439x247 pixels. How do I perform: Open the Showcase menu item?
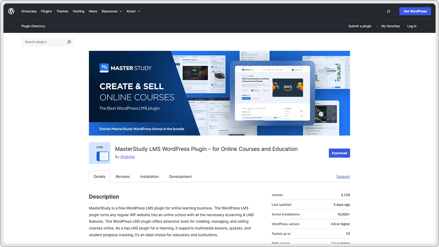[29, 11]
